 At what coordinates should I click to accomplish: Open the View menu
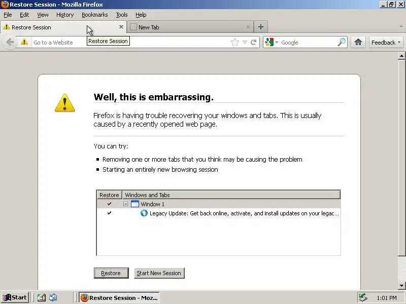[x=43, y=15]
